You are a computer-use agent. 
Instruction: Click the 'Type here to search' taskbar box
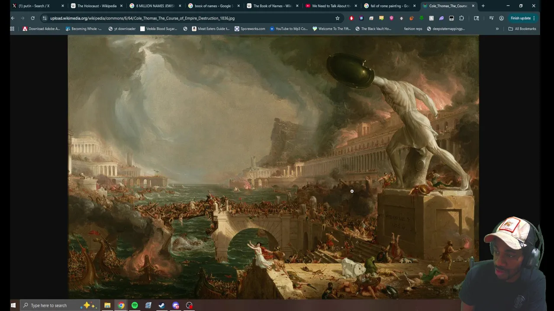[x=60, y=305]
